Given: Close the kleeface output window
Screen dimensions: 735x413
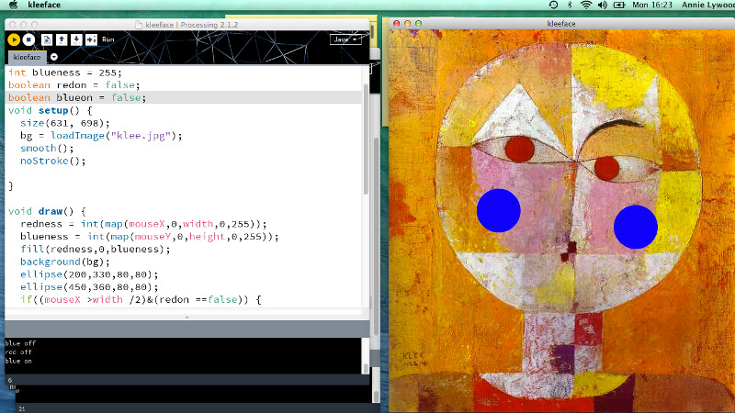Looking at the screenshot, I should (396, 24).
